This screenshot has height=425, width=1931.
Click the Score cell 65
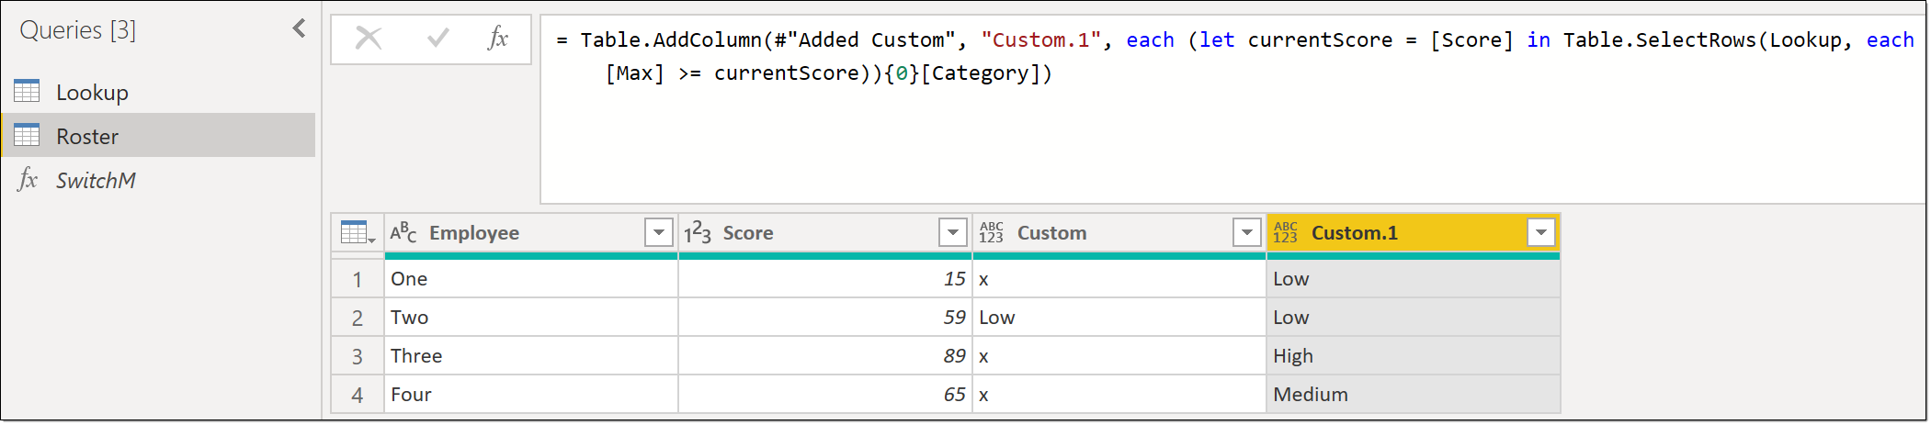pyautogui.click(x=825, y=395)
